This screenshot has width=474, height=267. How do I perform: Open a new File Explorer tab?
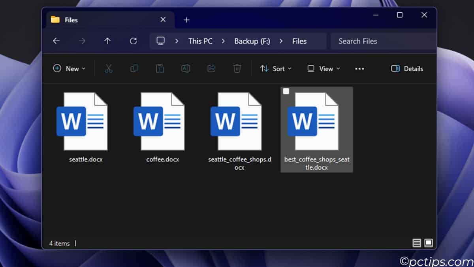(186, 19)
